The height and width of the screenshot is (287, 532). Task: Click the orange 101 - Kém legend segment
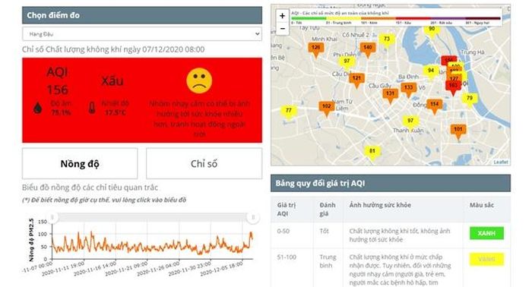coord(378,18)
